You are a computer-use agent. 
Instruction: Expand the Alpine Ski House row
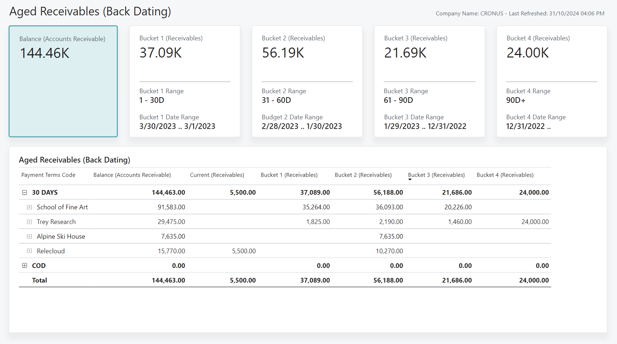29,236
